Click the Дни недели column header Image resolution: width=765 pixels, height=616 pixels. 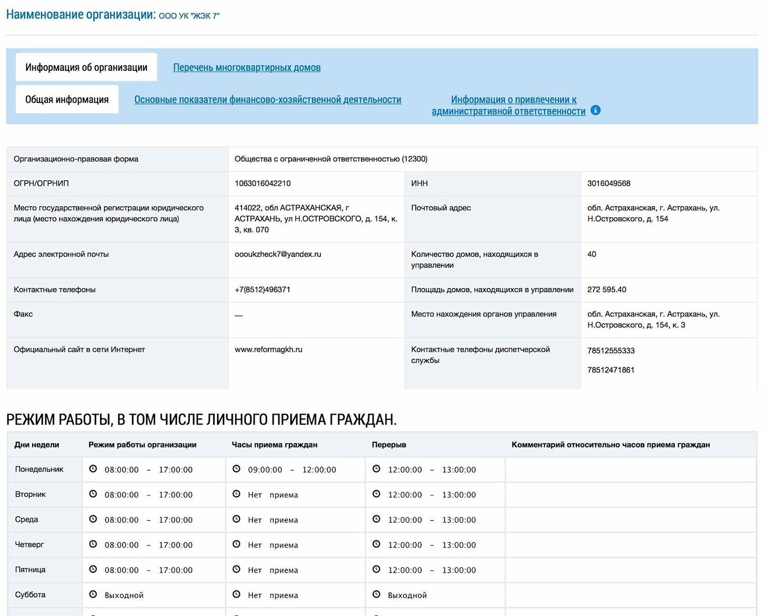point(37,444)
